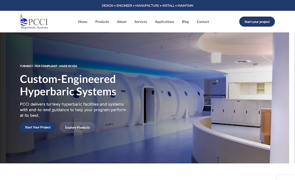Open the Contact page

pyautogui.click(x=203, y=21)
